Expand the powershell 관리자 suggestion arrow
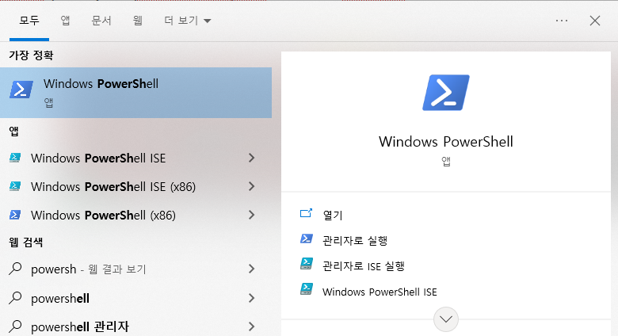 (x=251, y=326)
